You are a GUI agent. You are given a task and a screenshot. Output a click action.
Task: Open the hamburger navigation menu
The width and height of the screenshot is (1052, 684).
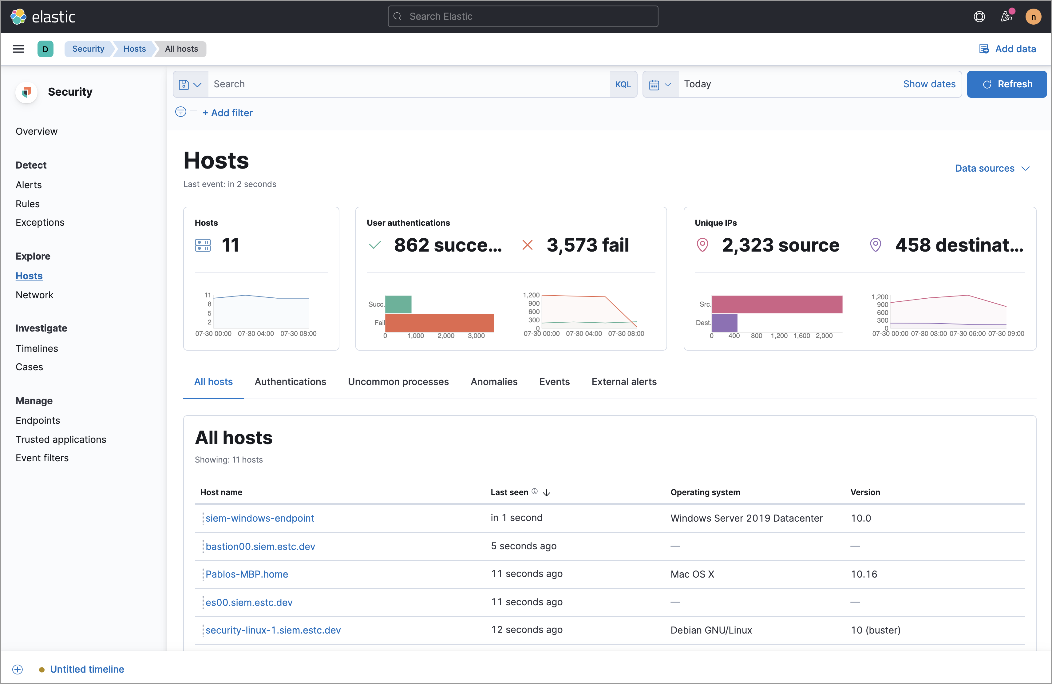18,49
